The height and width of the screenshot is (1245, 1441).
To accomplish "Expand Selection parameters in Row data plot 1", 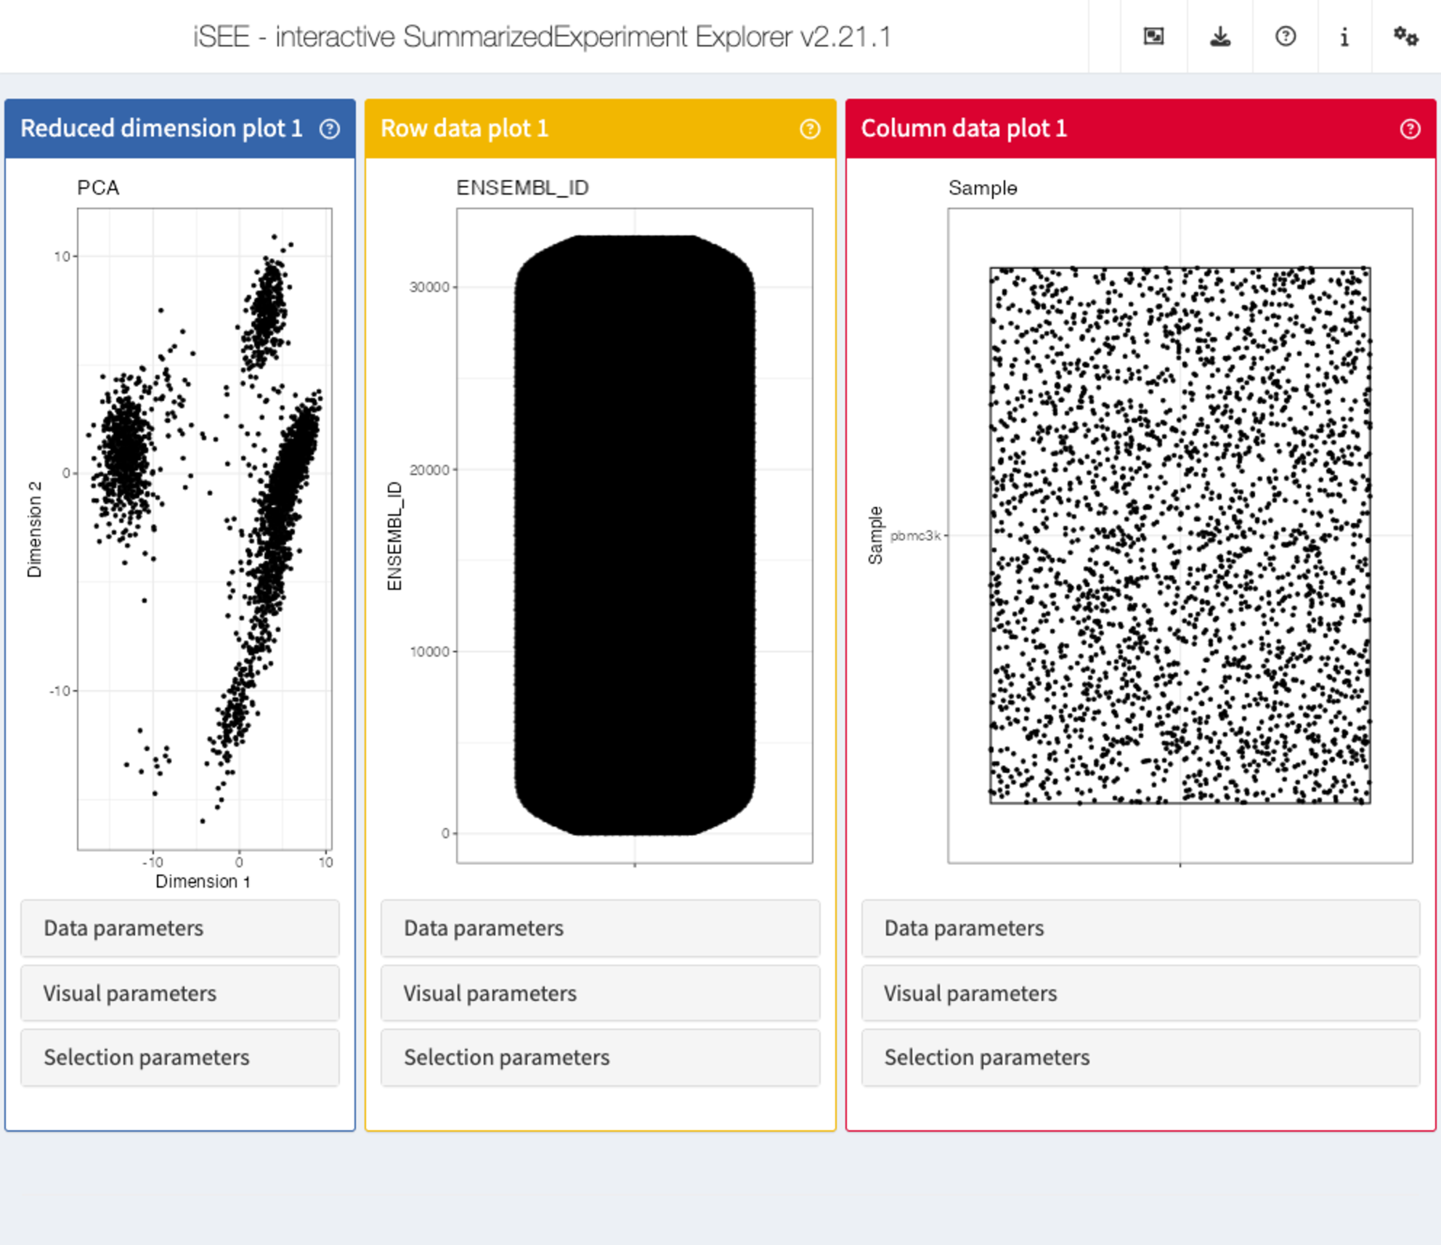I will [x=601, y=1058].
